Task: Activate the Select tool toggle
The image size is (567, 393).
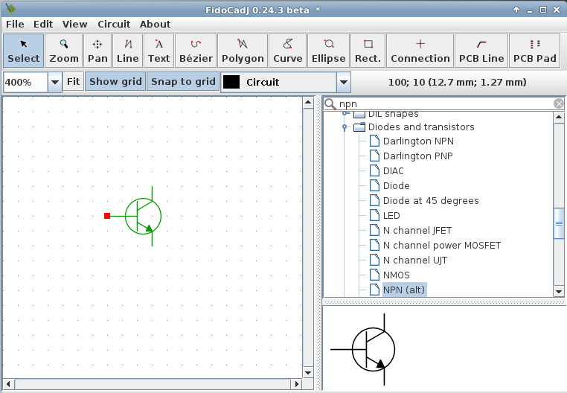Action: tap(24, 51)
